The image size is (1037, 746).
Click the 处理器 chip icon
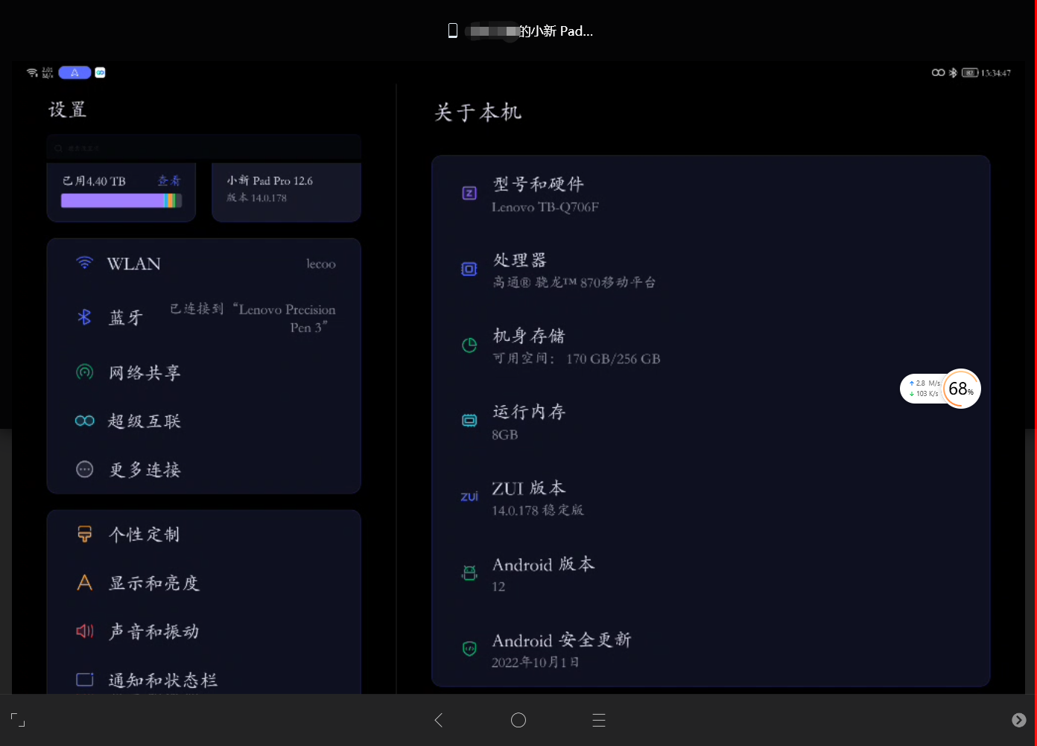point(469,269)
